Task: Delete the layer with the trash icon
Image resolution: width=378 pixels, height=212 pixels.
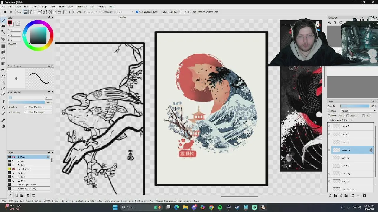Action: tap(364, 195)
